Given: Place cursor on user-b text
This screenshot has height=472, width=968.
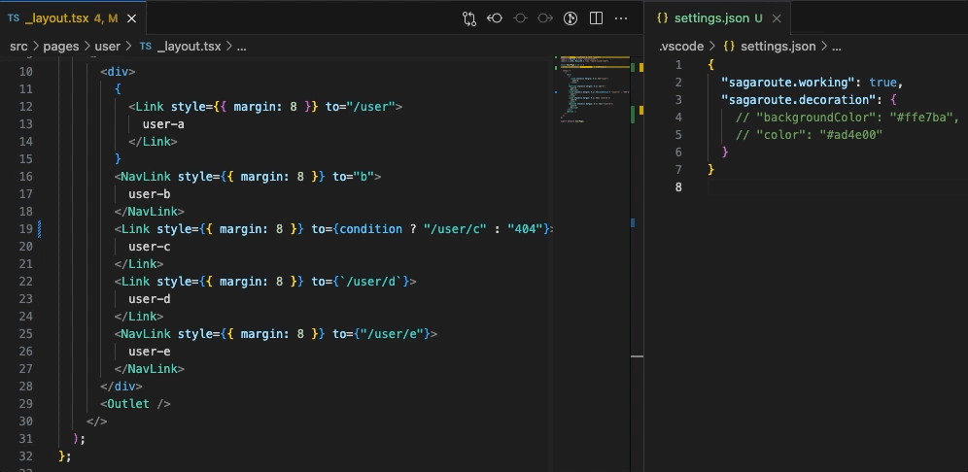Looking at the screenshot, I should 150,193.
